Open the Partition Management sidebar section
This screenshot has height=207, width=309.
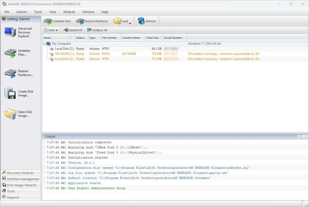(x=21, y=179)
